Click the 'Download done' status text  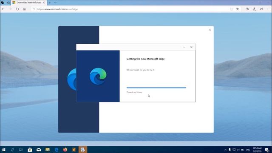pyautogui.click(x=134, y=92)
